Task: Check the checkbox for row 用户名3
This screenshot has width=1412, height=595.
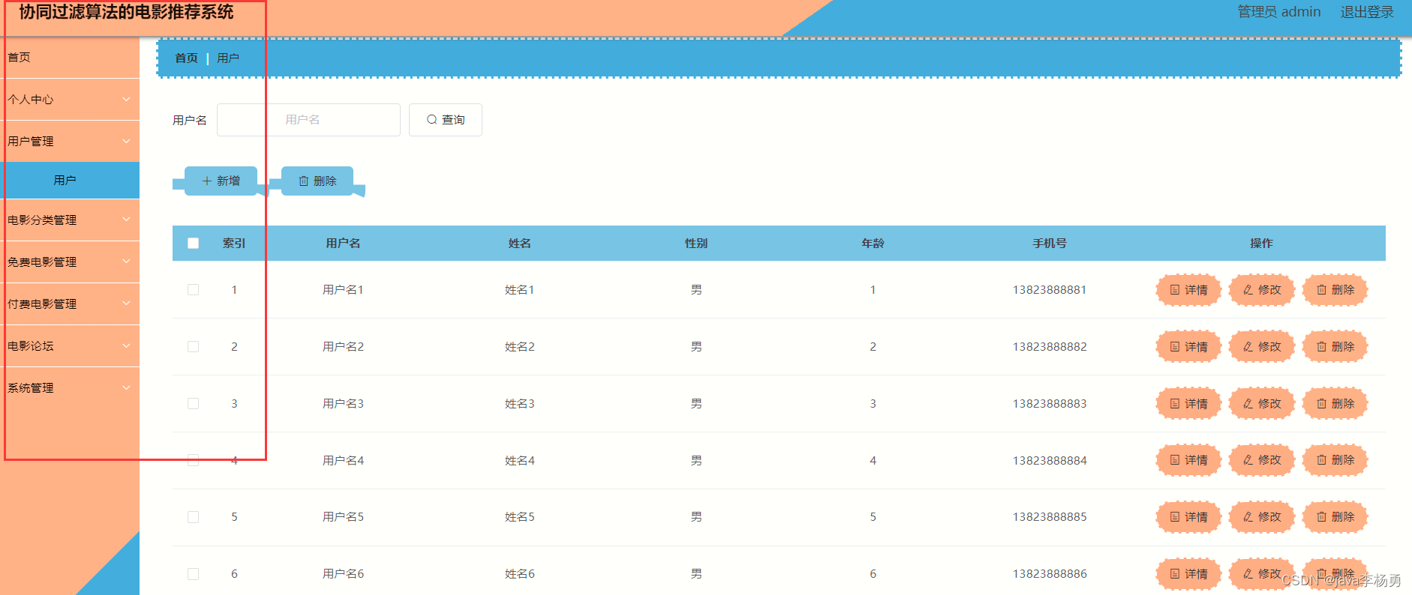Action: (194, 403)
